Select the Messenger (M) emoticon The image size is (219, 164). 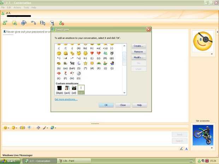point(105,53)
